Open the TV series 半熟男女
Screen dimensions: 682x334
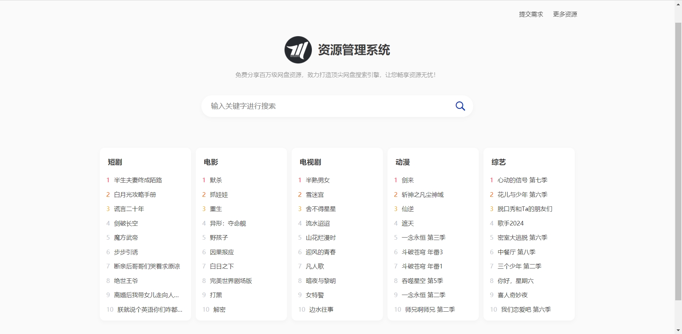coord(318,180)
